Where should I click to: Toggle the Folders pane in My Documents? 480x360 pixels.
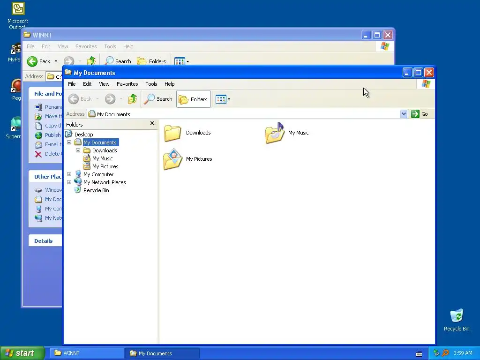tap(194, 99)
